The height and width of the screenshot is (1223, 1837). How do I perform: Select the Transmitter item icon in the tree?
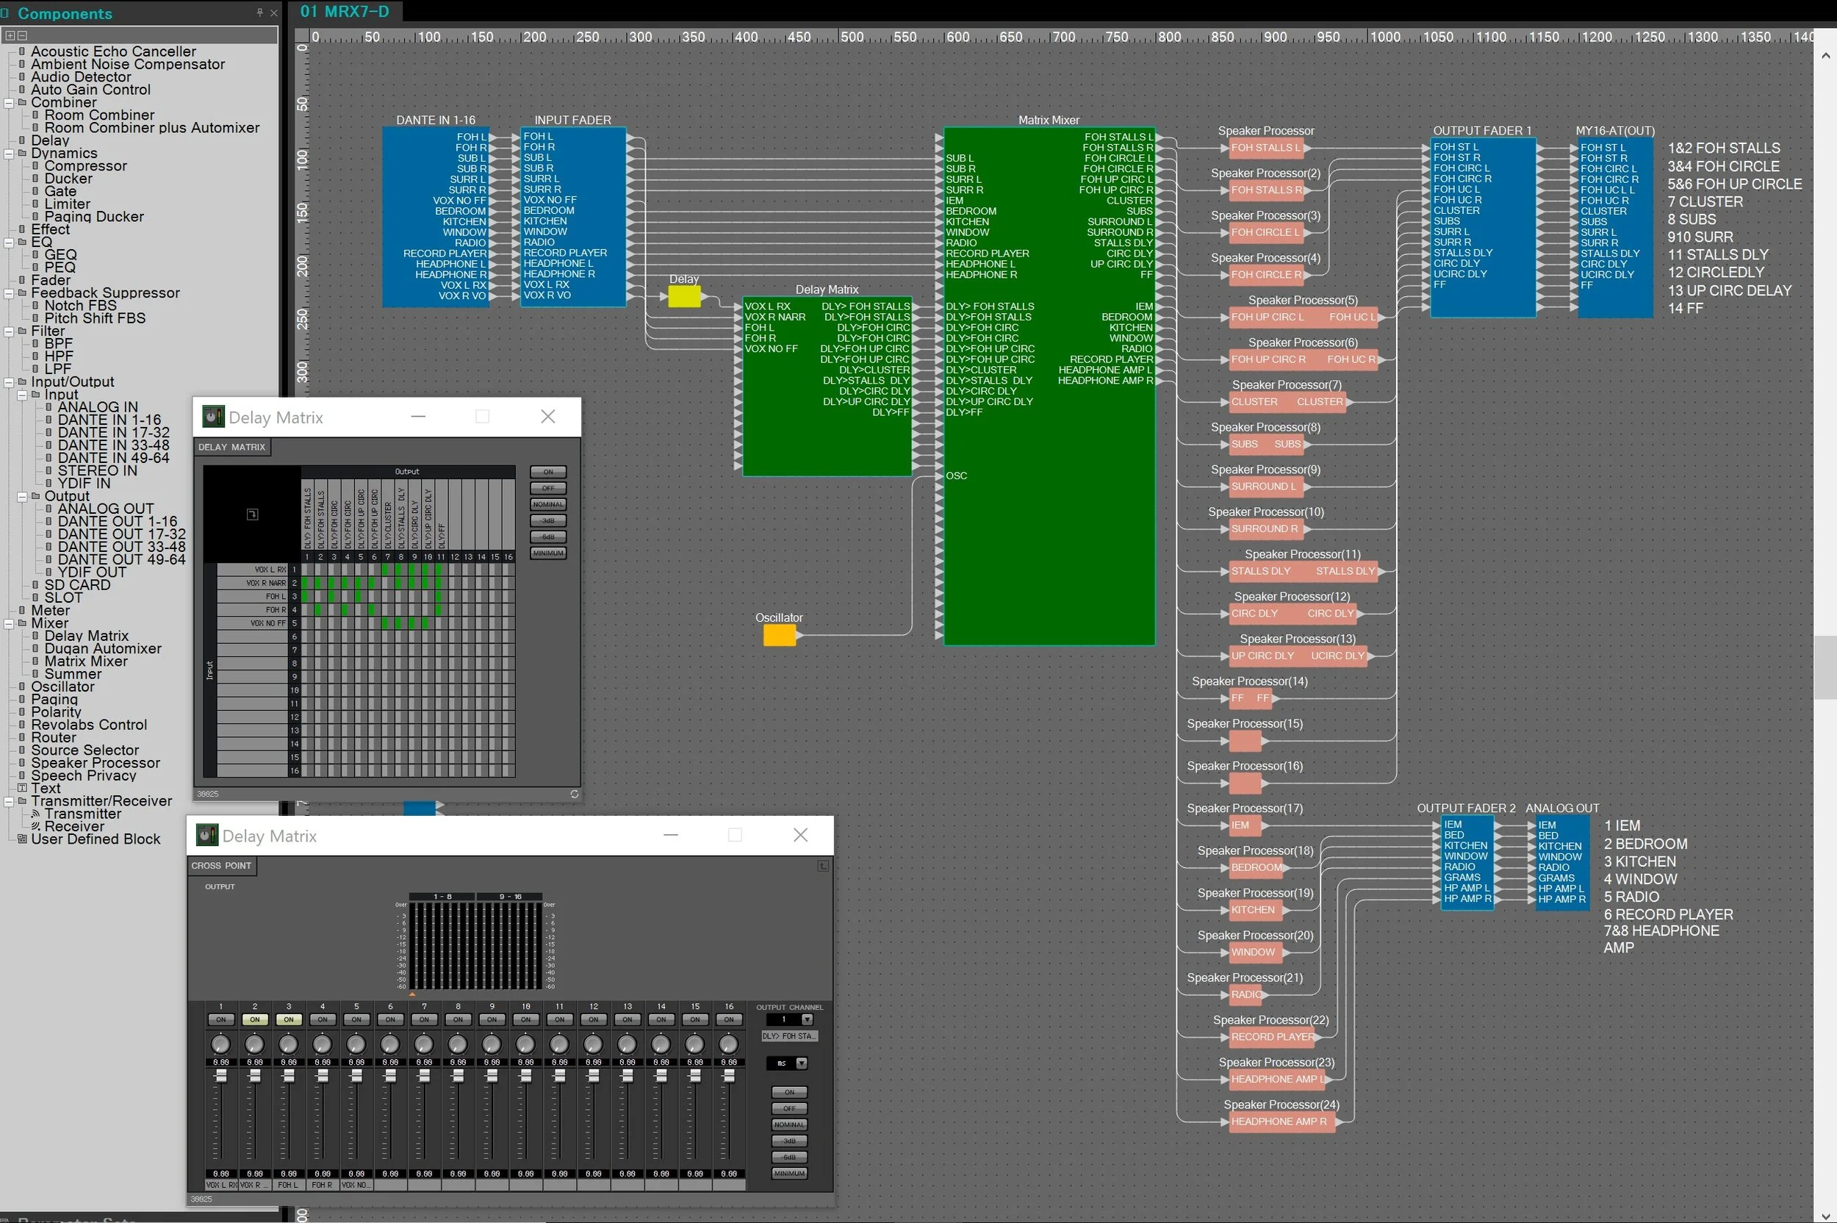(x=35, y=814)
